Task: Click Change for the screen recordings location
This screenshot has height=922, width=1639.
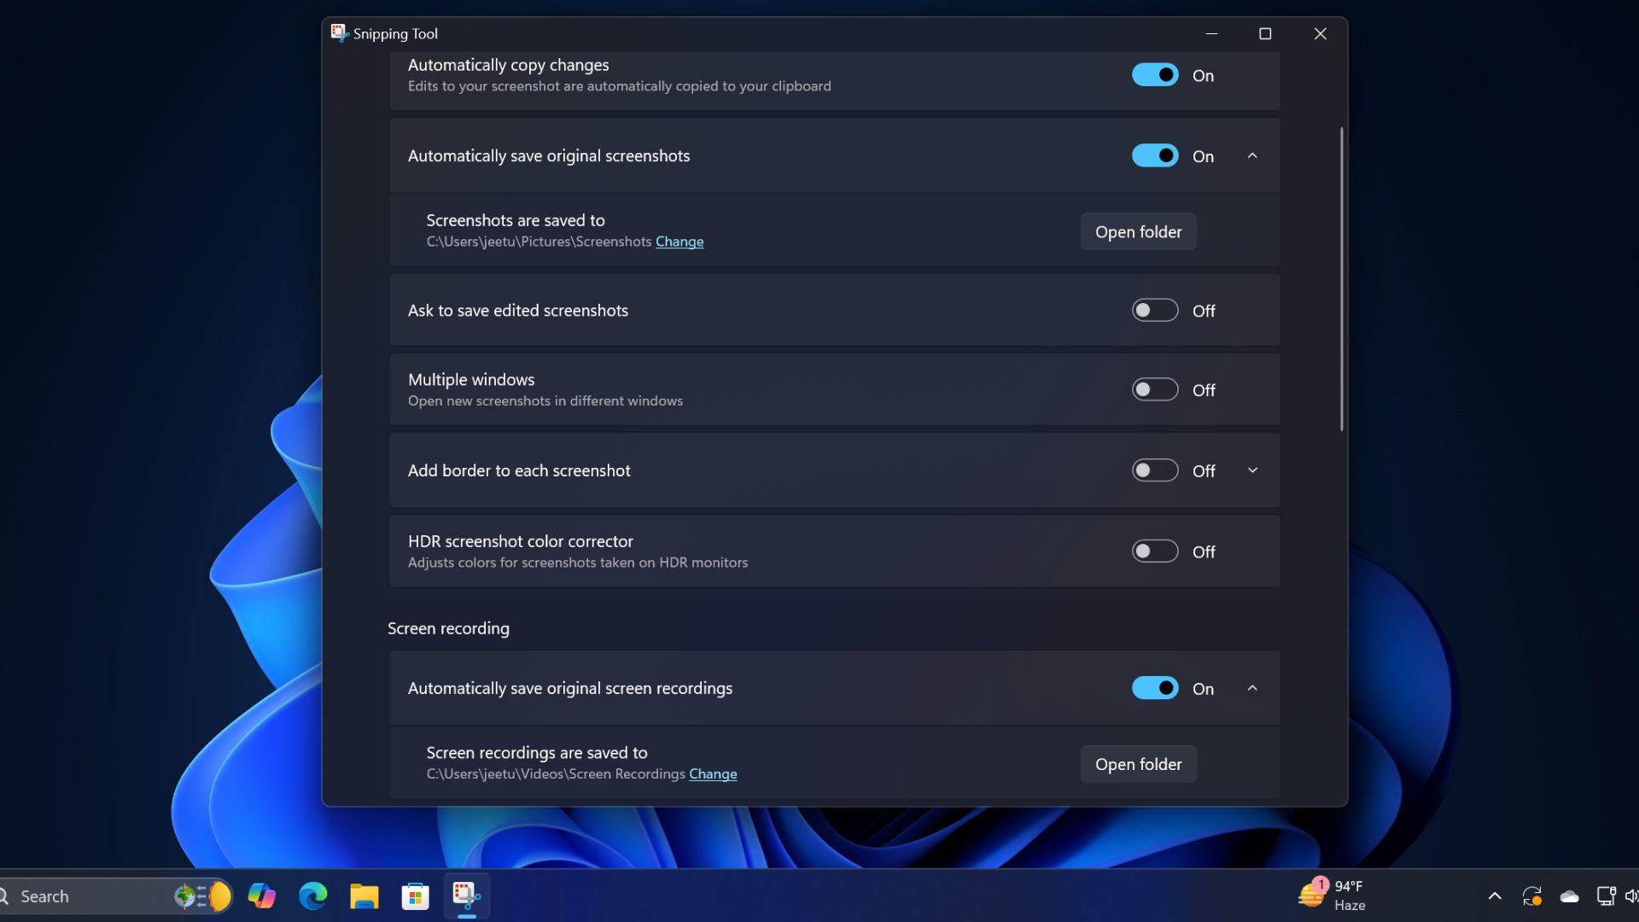Action: tap(714, 773)
